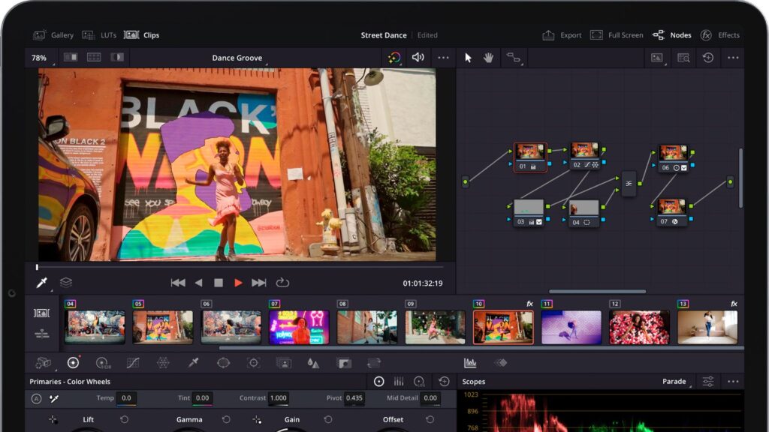Open the Blur sharpen palette icon
The image size is (769, 432).
[313, 363]
